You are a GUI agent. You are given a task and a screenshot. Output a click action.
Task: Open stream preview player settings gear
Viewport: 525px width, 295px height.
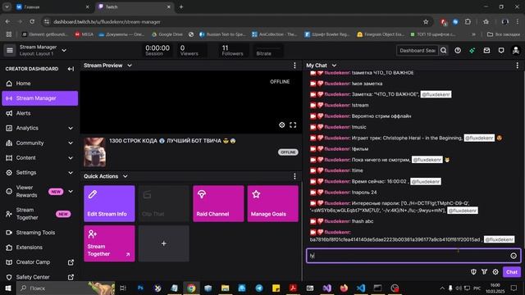[282, 125]
